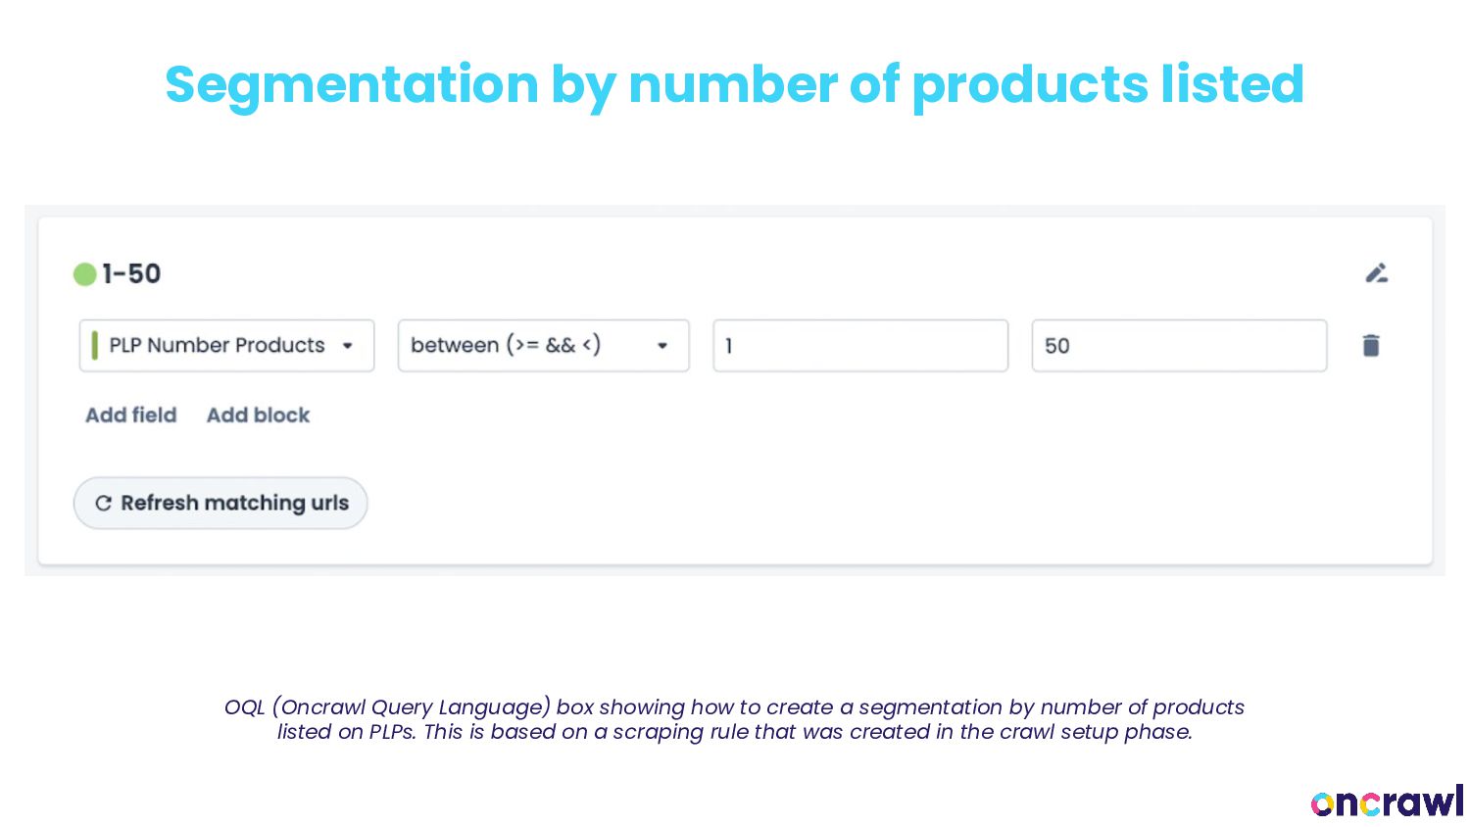Click the circular refresh arrow icon
The image size is (1470, 827).
click(103, 504)
